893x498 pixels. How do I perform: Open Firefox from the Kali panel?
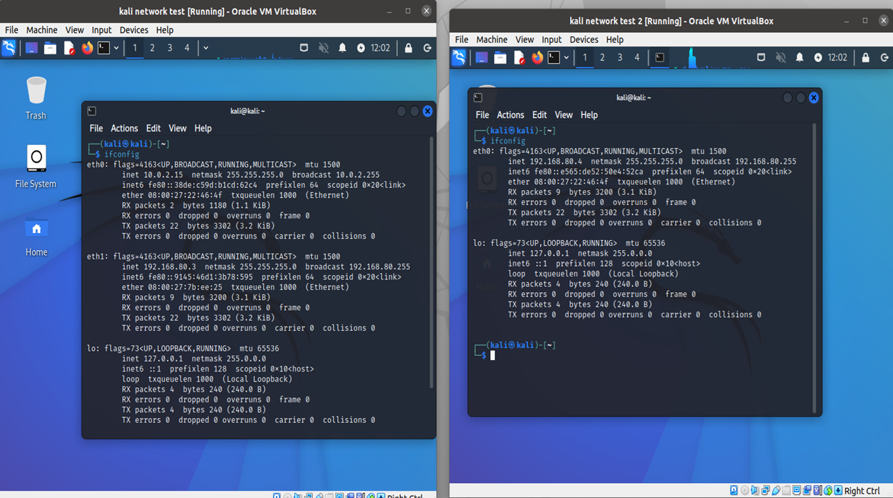click(86, 48)
